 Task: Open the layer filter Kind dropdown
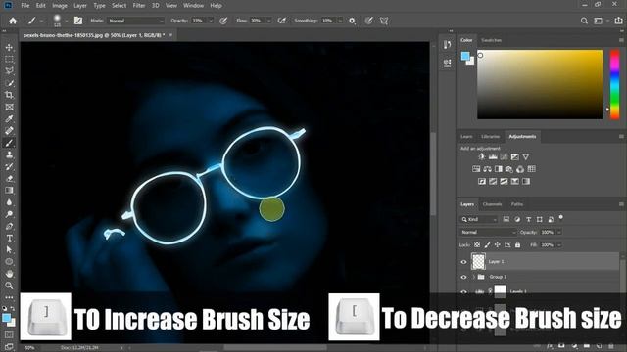(x=479, y=219)
